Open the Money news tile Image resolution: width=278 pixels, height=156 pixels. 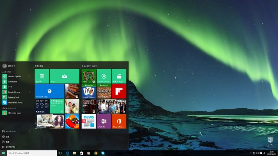(89, 106)
